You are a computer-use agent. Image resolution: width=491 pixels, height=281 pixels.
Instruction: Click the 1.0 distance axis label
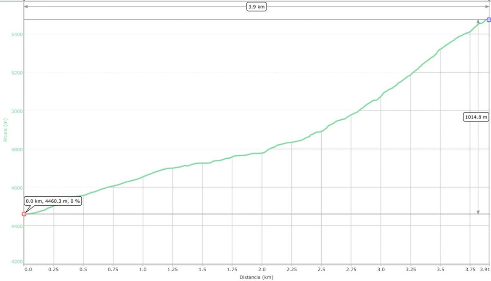143,270
